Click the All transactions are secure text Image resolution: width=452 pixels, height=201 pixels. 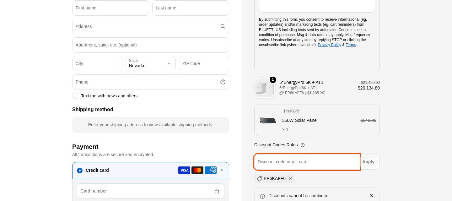click(113, 155)
